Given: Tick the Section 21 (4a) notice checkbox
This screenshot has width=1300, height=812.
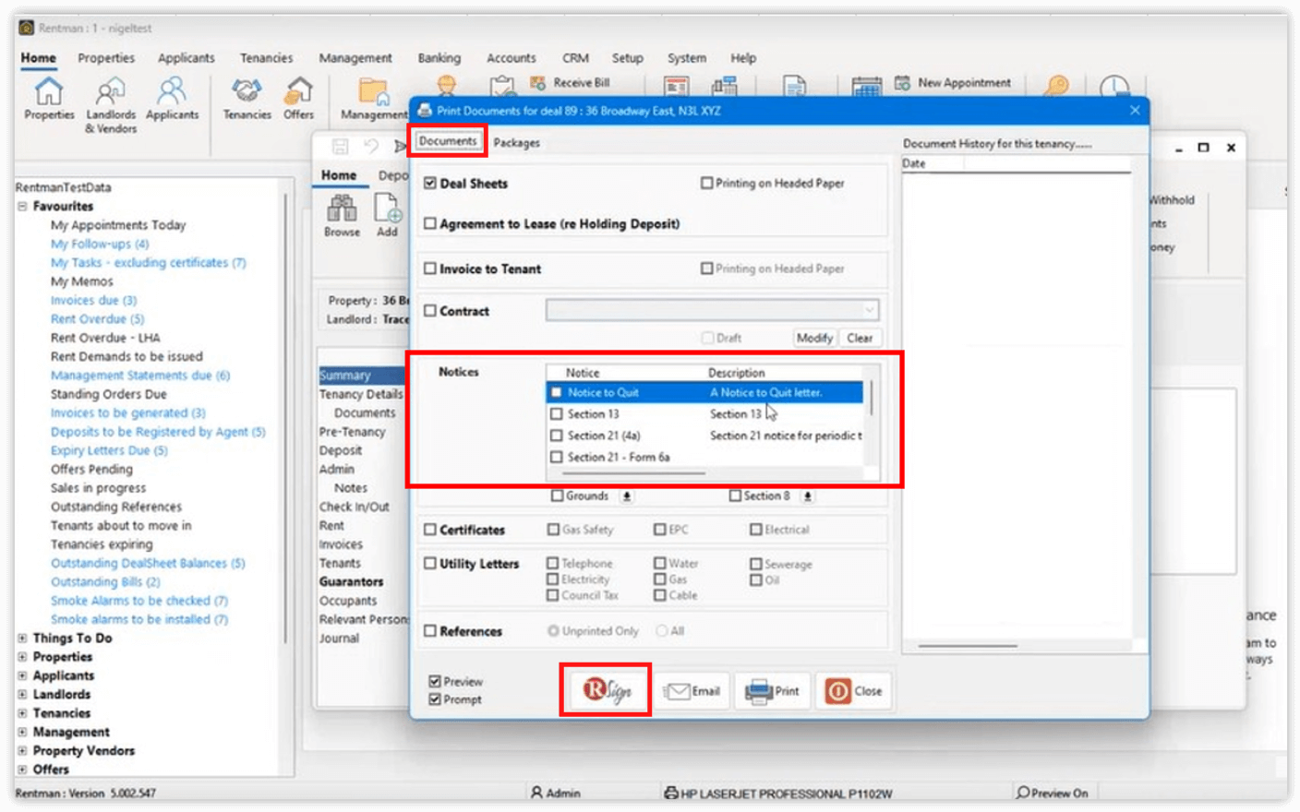Looking at the screenshot, I should click(x=556, y=436).
